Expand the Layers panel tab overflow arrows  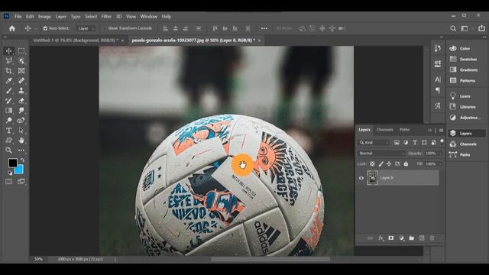pyautogui.click(x=430, y=130)
